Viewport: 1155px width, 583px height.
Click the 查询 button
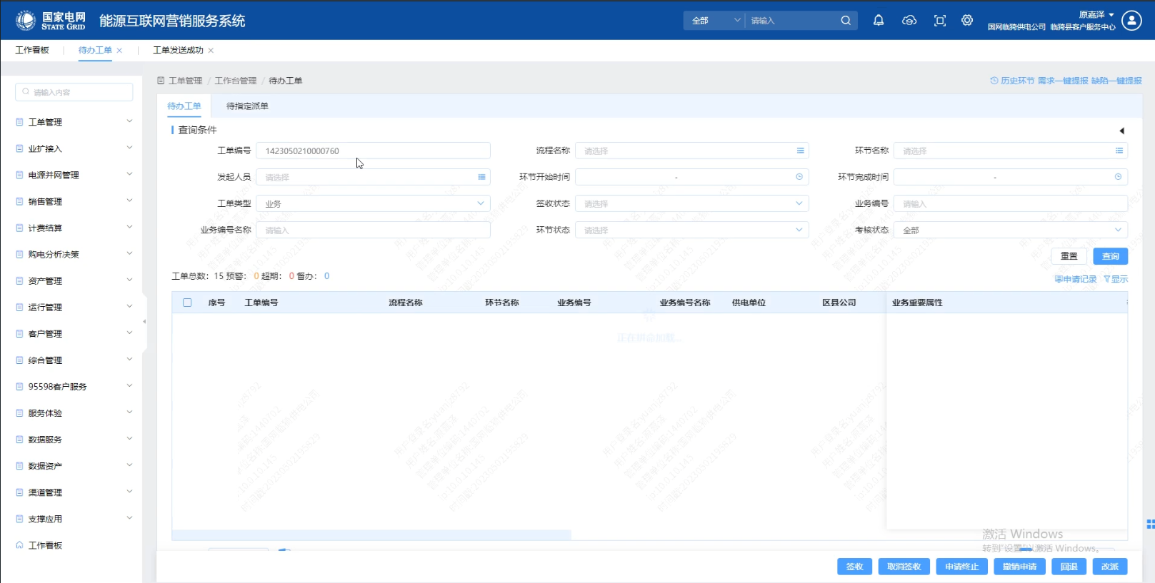click(1110, 256)
